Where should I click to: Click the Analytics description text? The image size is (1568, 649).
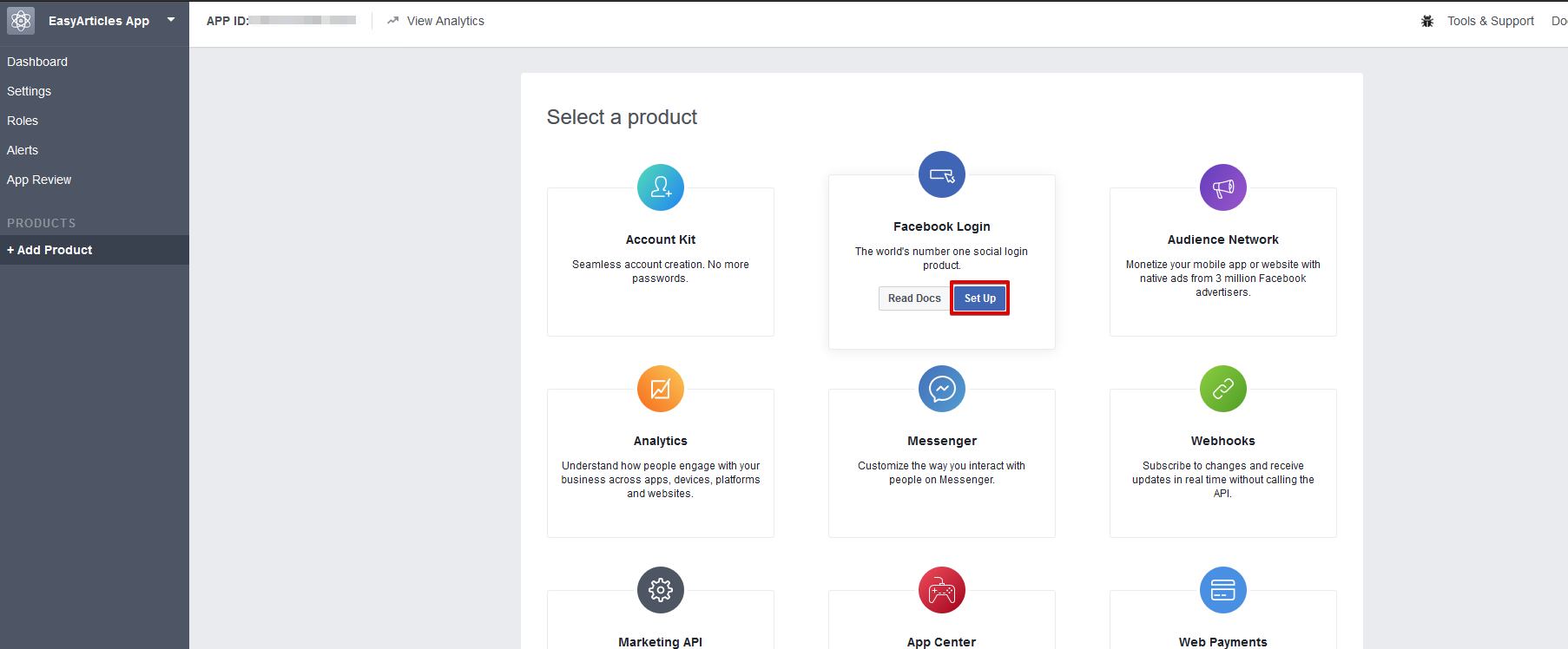[661, 480]
